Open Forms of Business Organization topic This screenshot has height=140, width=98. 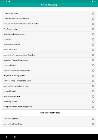click(x=49, y=19)
